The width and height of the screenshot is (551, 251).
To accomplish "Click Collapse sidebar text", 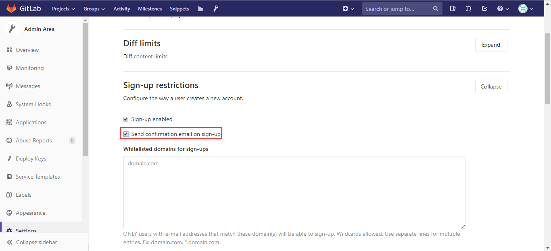I will tap(37, 242).
